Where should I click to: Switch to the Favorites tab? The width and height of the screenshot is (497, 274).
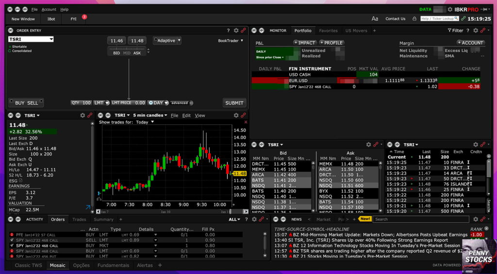(x=328, y=30)
